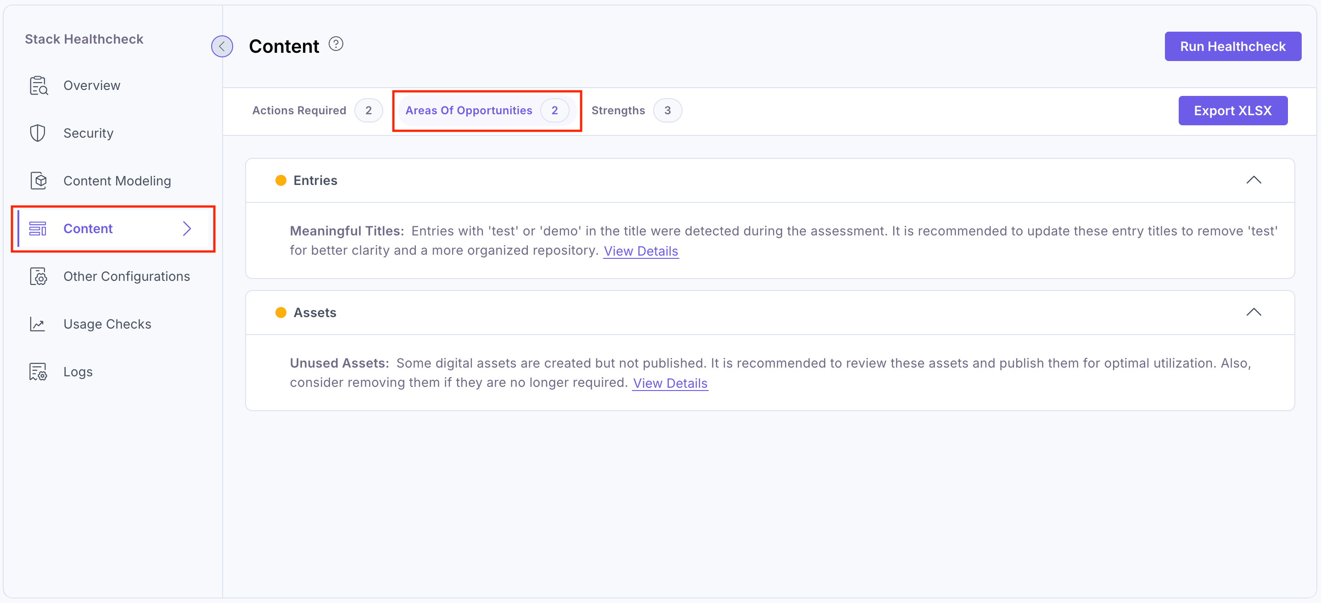This screenshot has width=1321, height=603.
Task: Click the Security shield icon
Action: click(38, 134)
